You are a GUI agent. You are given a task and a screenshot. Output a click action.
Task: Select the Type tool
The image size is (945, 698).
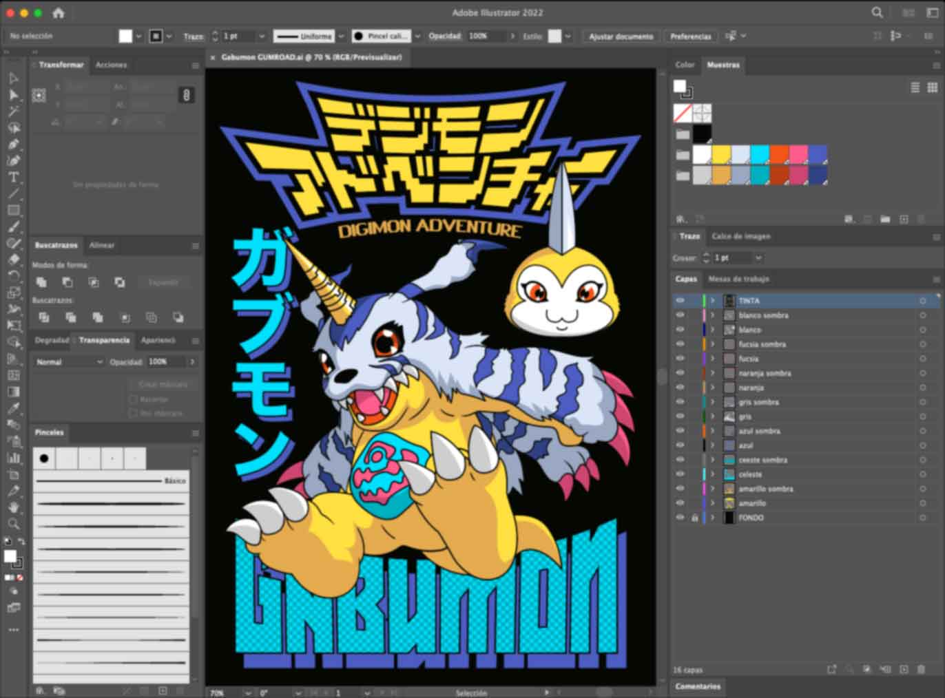[x=14, y=177]
